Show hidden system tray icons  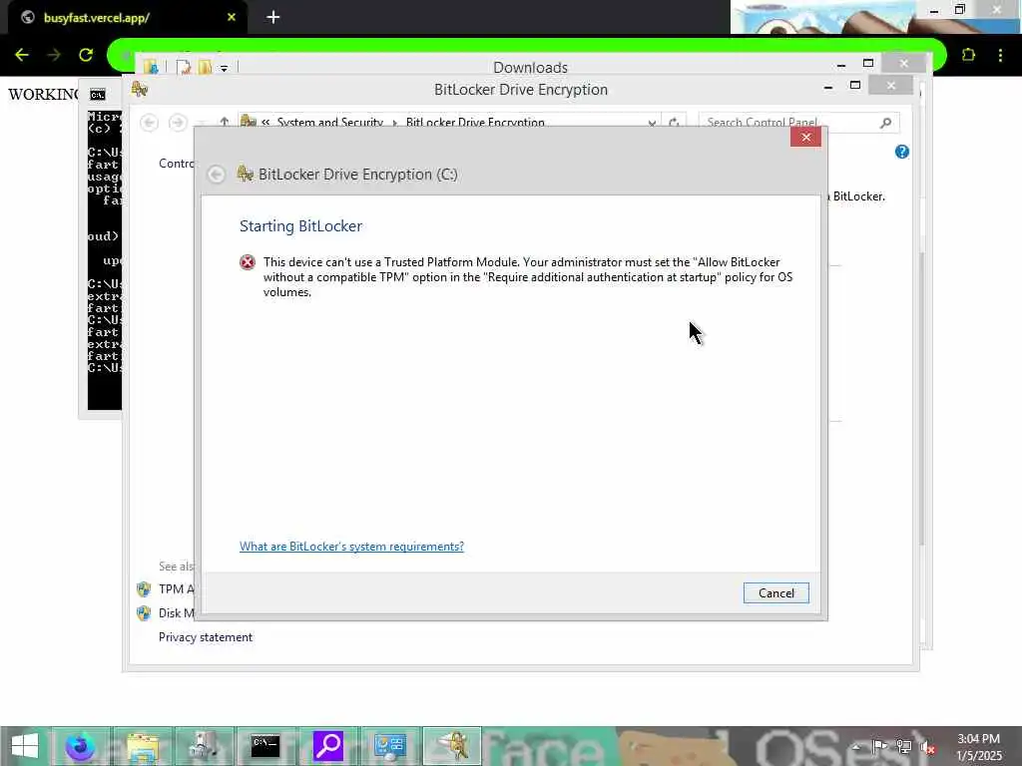pyautogui.click(x=856, y=746)
